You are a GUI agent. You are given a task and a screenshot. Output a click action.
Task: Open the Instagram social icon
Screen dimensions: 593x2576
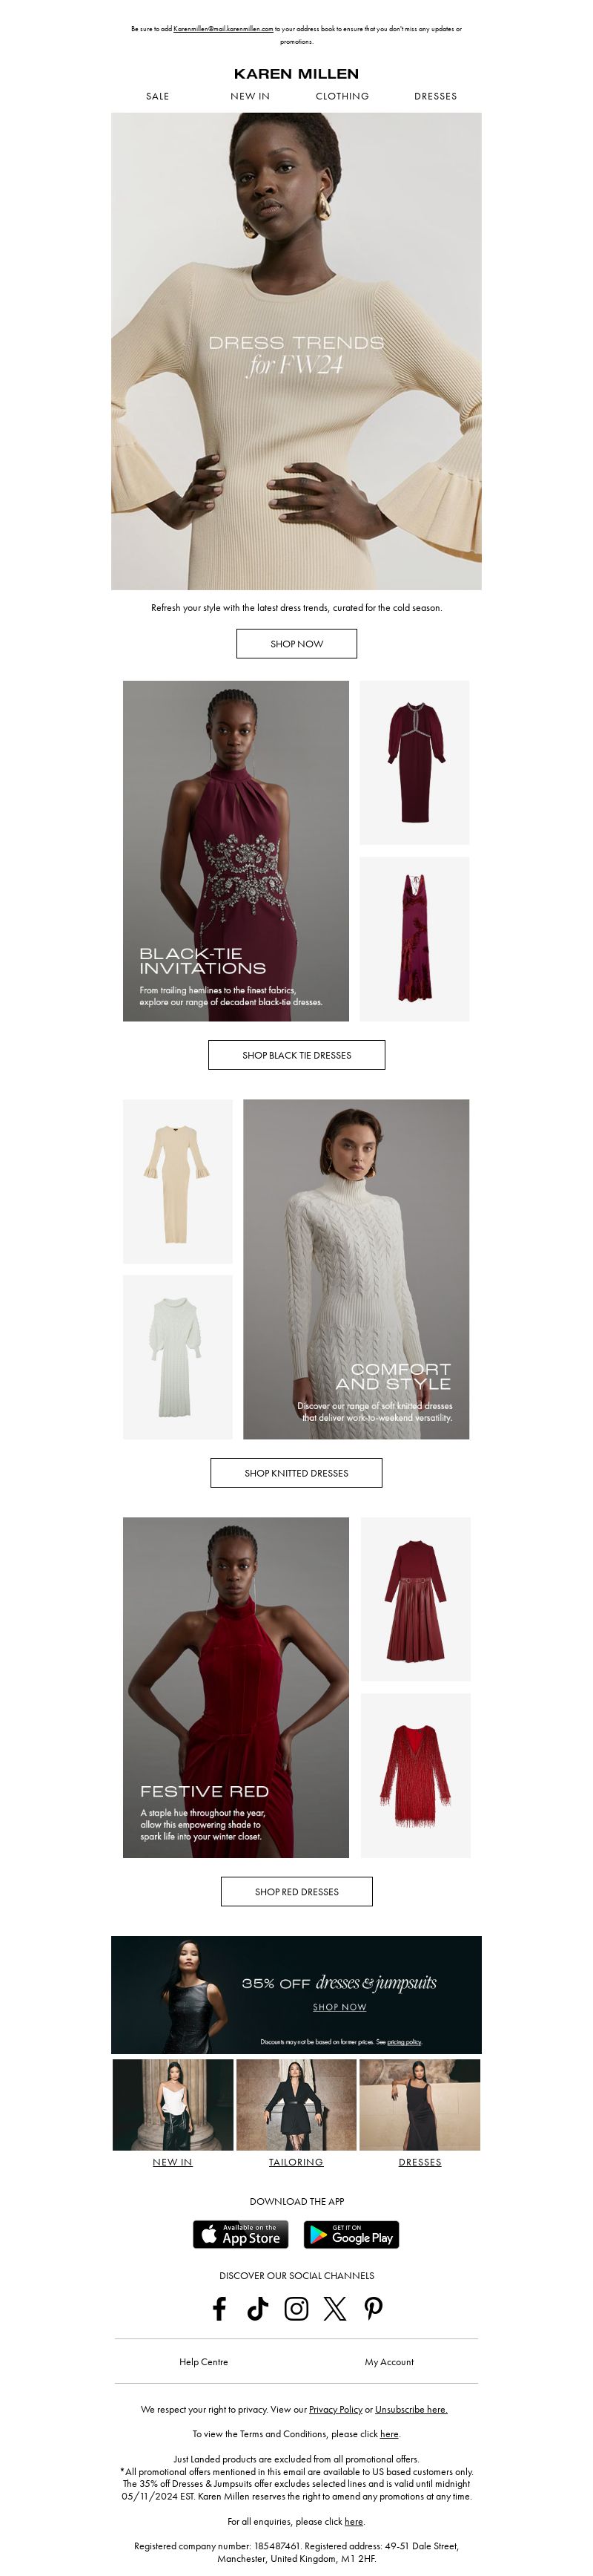tap(296, 2307)
